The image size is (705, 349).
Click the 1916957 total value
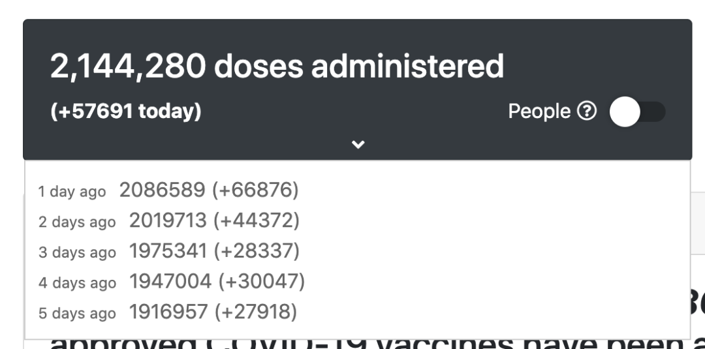point(168,312)
